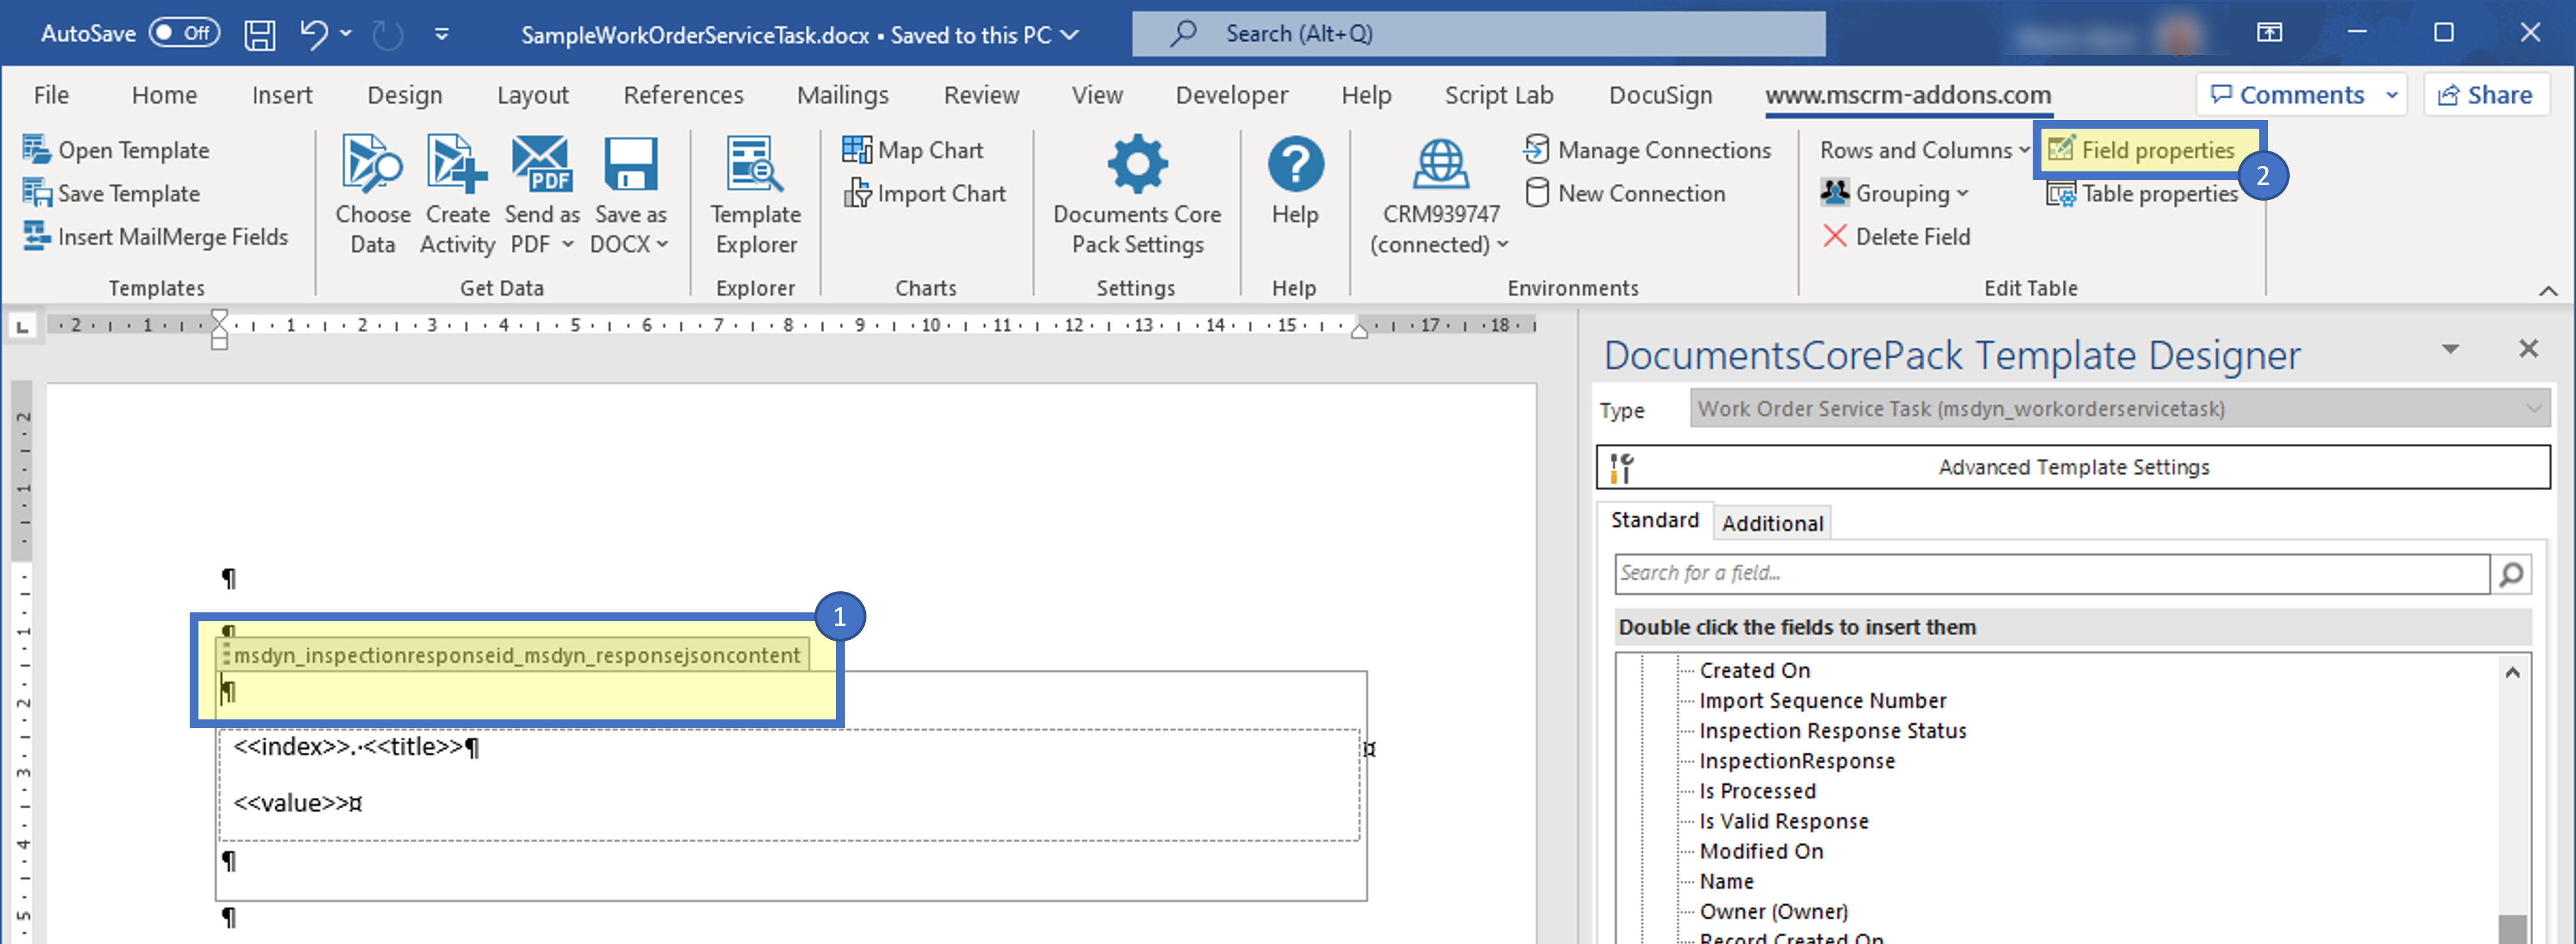
Task: Click the Map Chart icon
Action: tap(856, 150)
